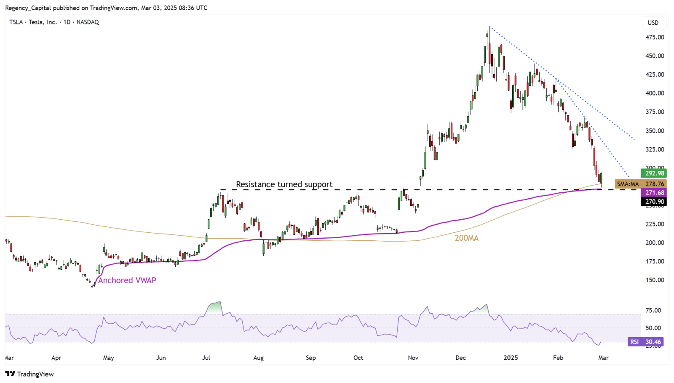Screen dimensions: 674x383
Task: Click the Apr label on time axis
Action: click(x=56, y=358)
